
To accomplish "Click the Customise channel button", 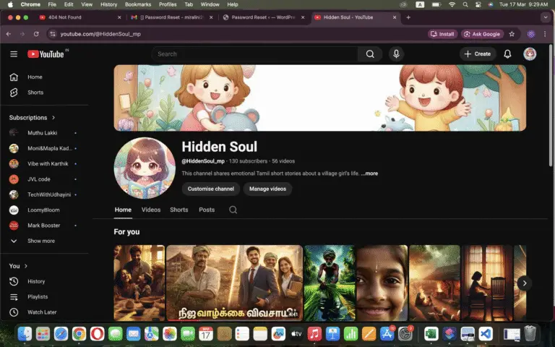I will (211, 189).
